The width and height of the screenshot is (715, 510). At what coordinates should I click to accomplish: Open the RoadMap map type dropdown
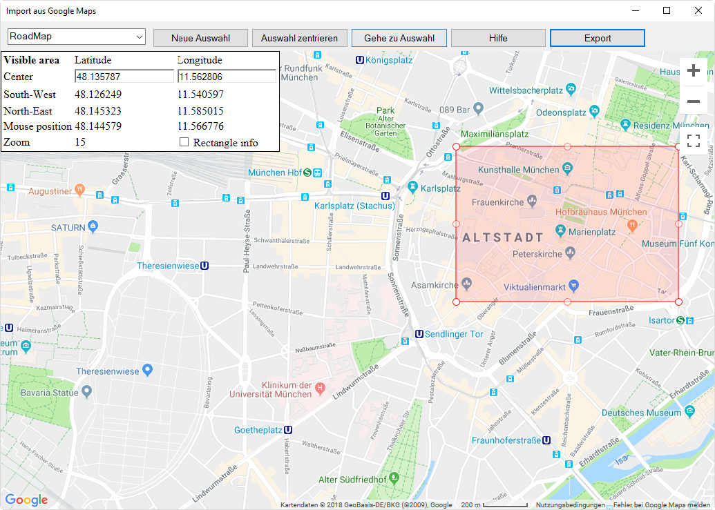[x=77, y=37]
